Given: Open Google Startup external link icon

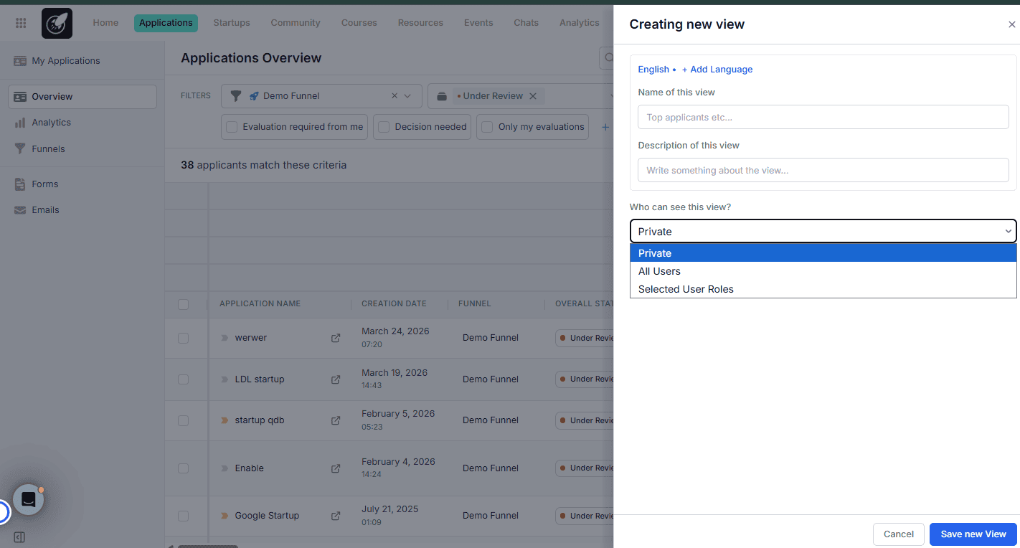Looking at the screenshot, I should 336,516.
